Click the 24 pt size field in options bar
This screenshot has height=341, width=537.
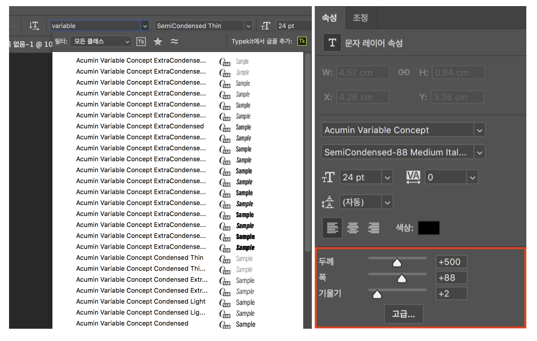click(x=293, y=26)
